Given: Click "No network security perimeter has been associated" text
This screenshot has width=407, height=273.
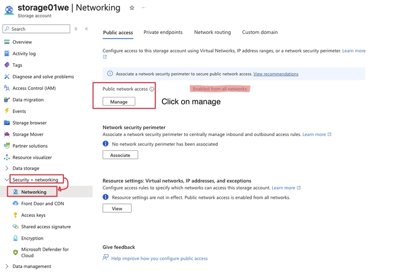Looking at the screenshot, I should click(165, 144).
